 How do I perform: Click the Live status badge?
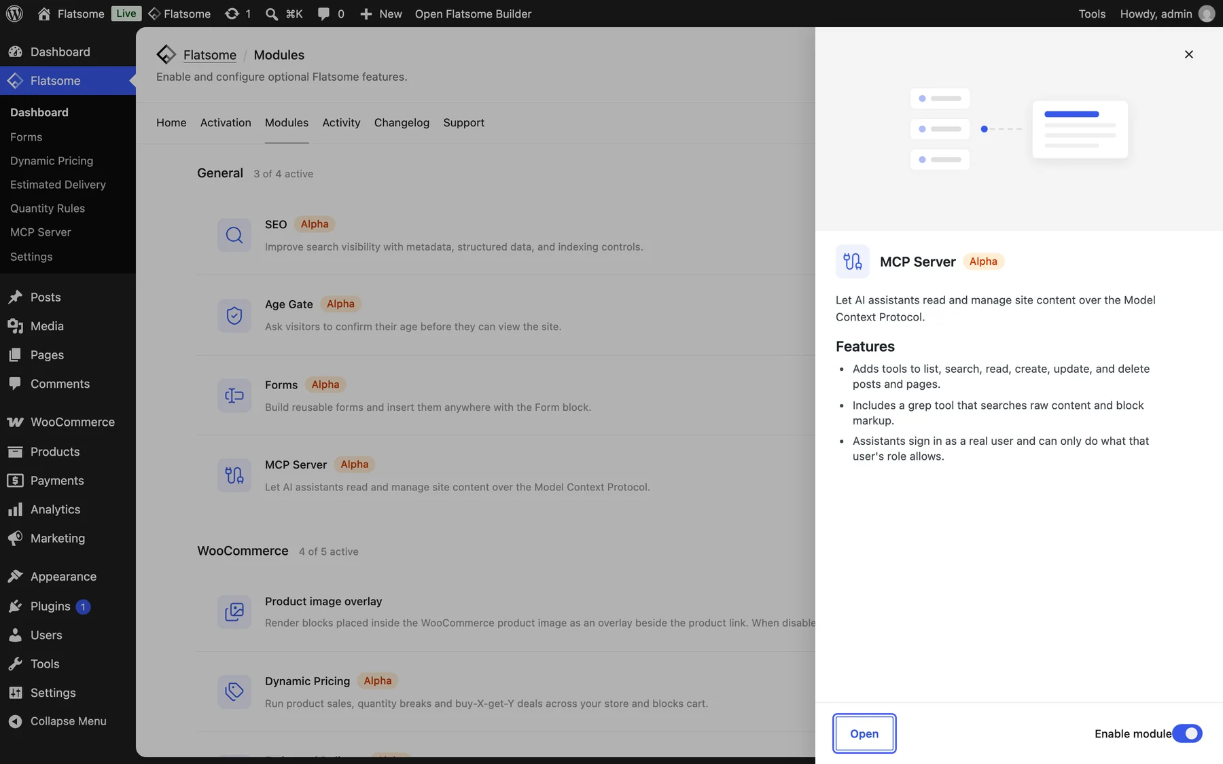[126, 14]
